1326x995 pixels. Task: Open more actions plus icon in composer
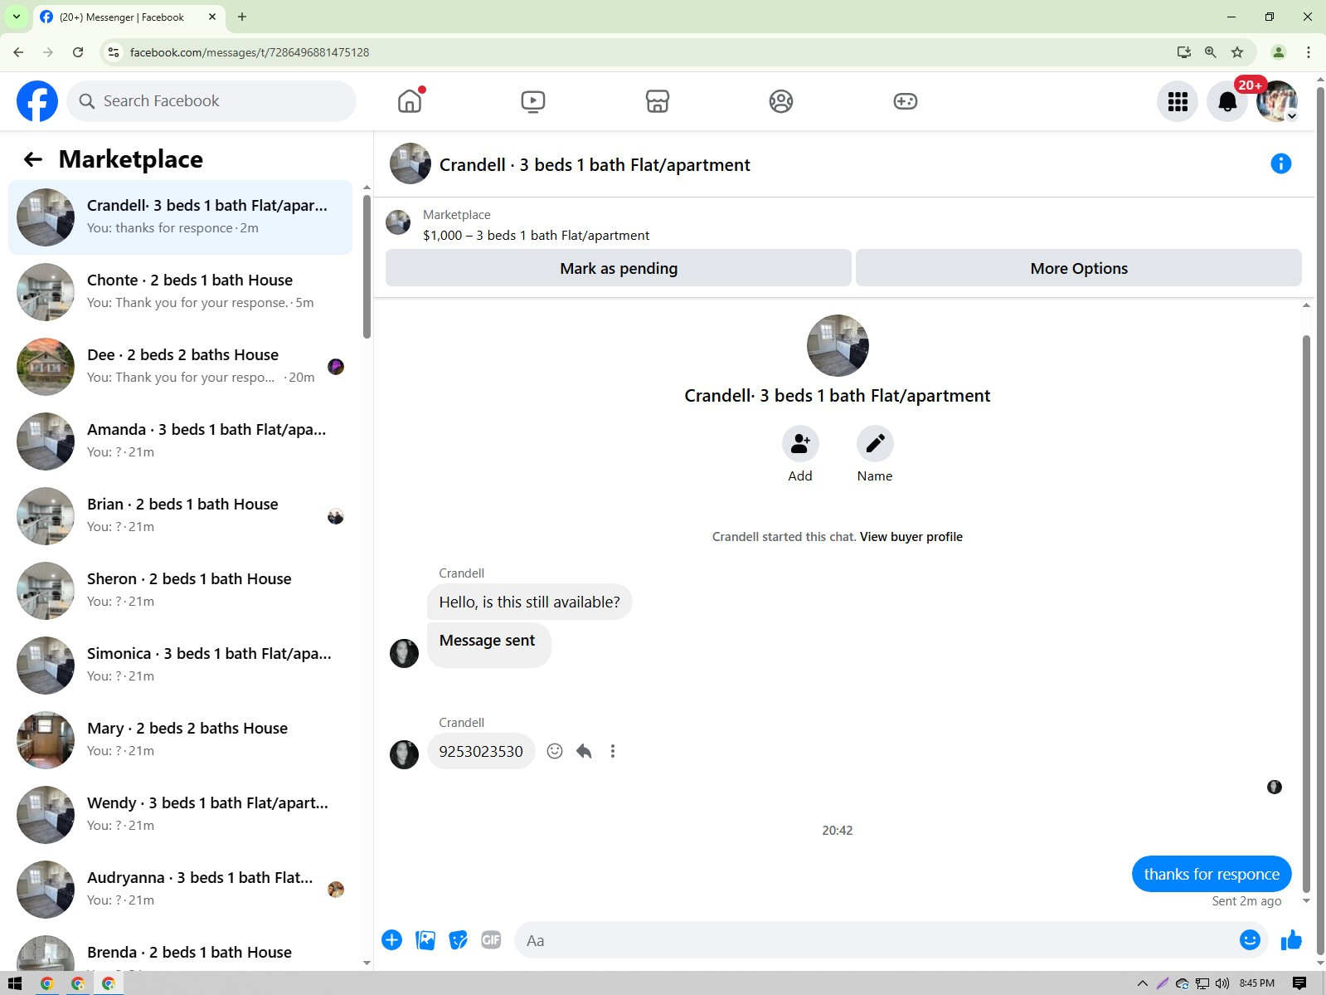pos(392,940)
